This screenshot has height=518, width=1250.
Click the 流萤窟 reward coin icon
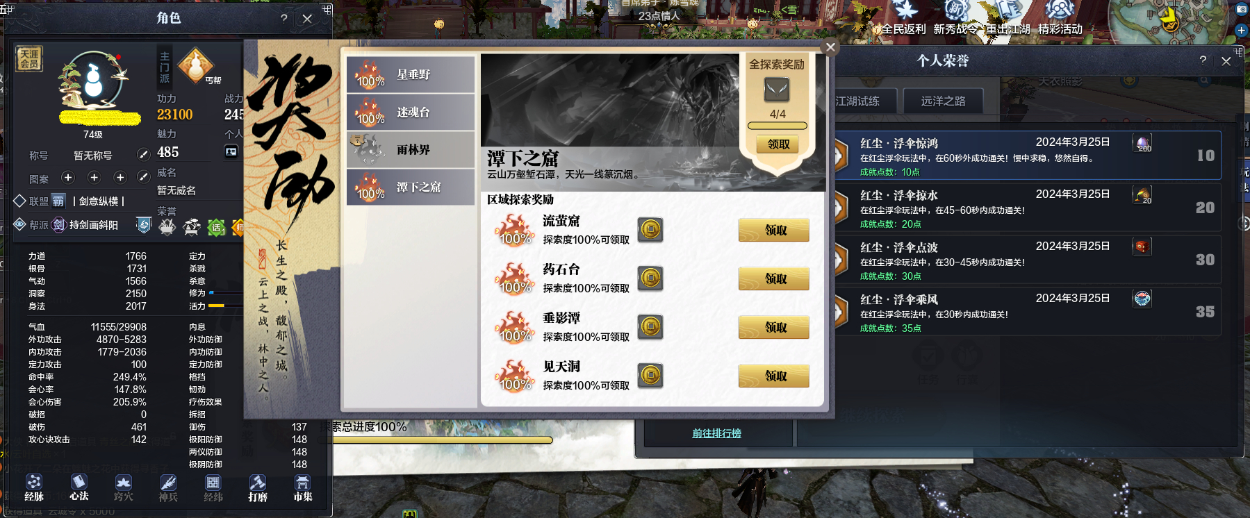(650, 230)
